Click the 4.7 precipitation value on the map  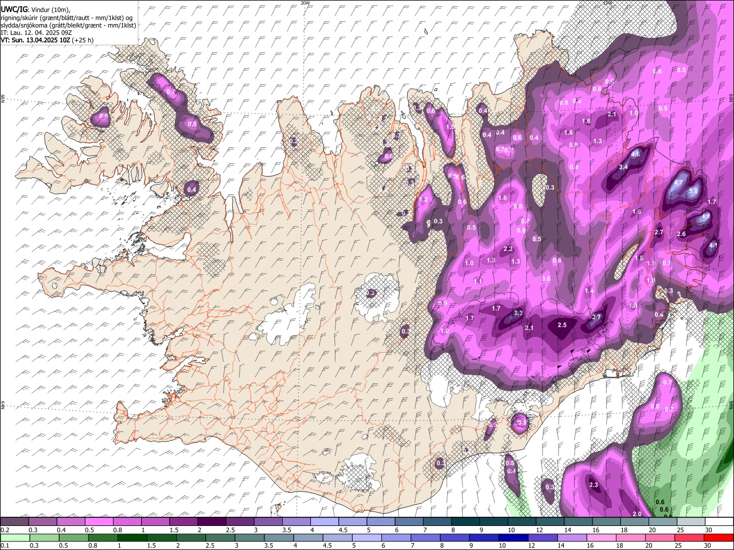click(678, 183)
